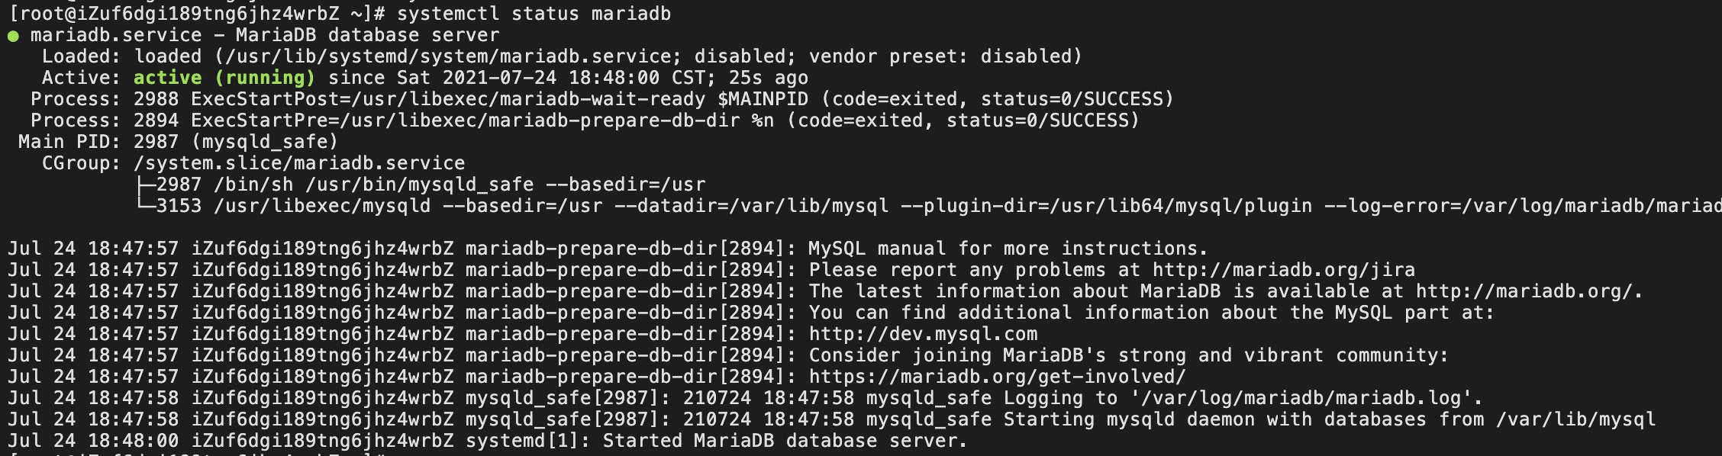Click the tree branch symbol before 3153 mysqld
Image resolution: width=1722 pixels, height=456 pixels.
click(145, 206)
